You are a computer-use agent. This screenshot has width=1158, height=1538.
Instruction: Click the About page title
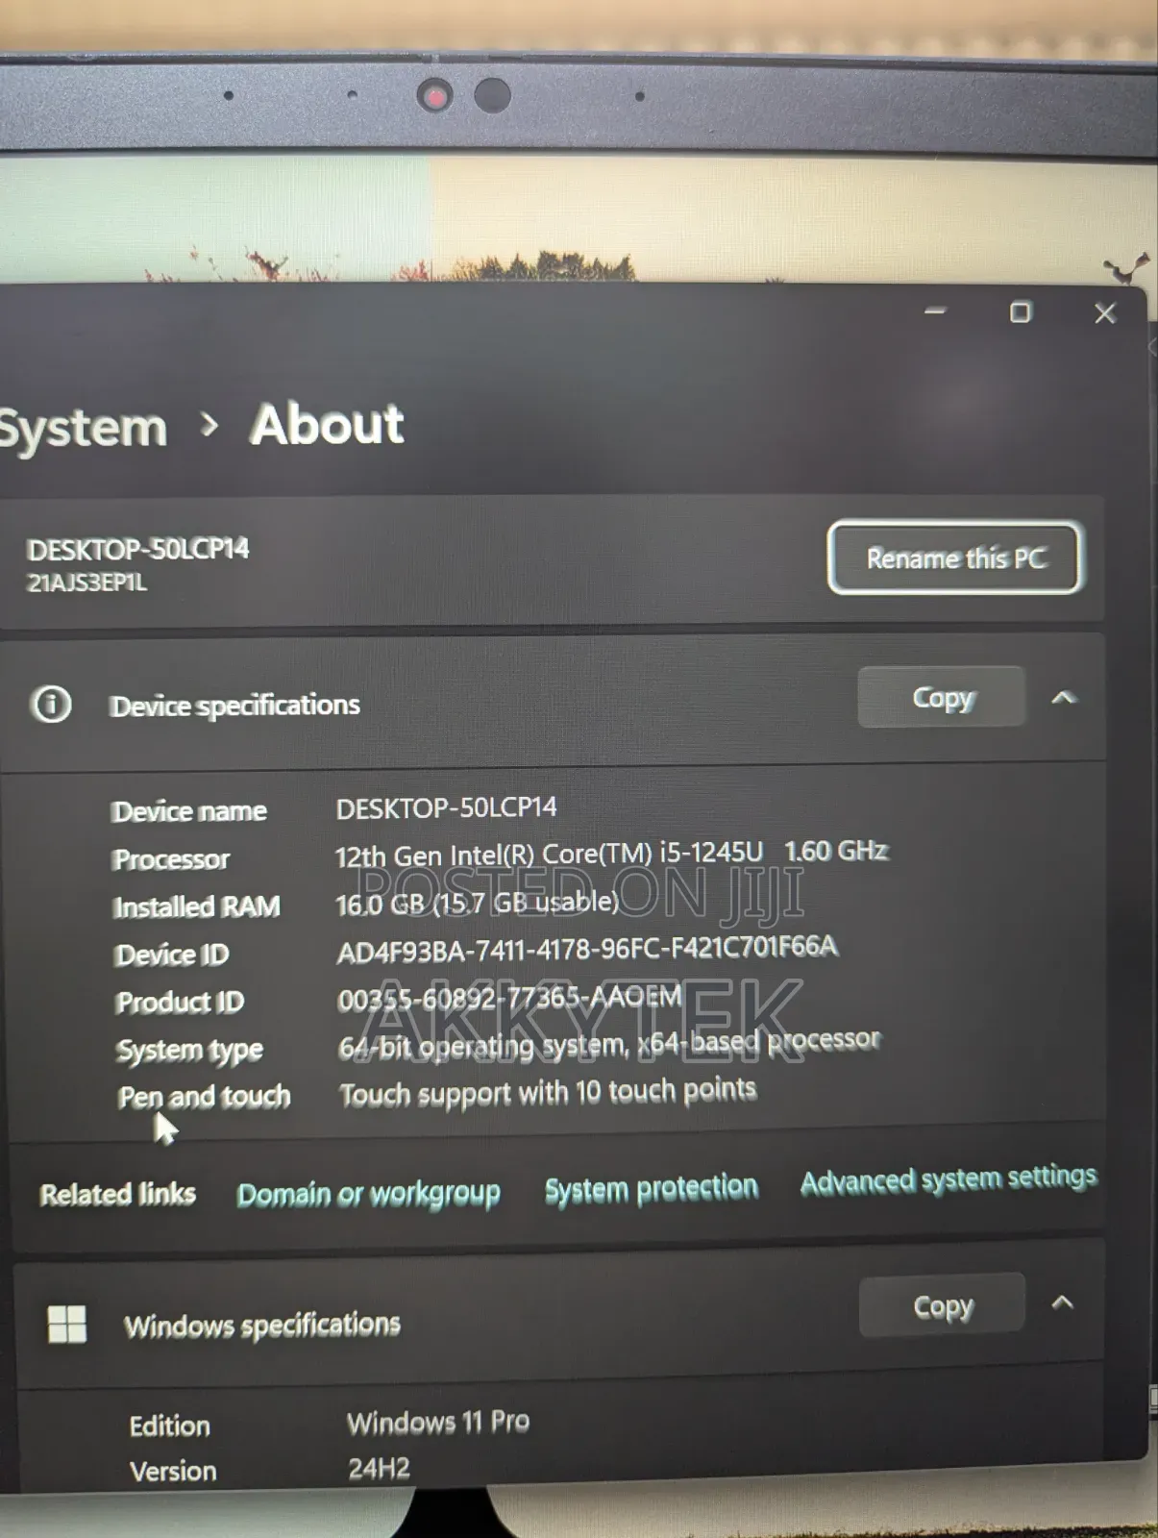328,425
